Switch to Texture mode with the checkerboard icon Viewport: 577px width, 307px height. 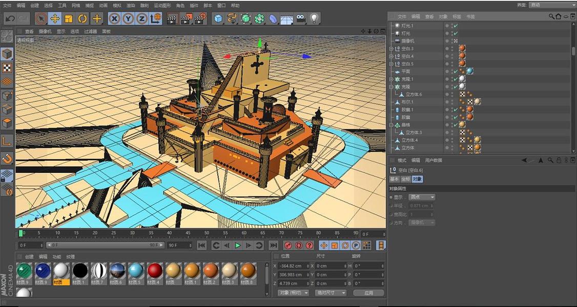[x=7, y=68]
